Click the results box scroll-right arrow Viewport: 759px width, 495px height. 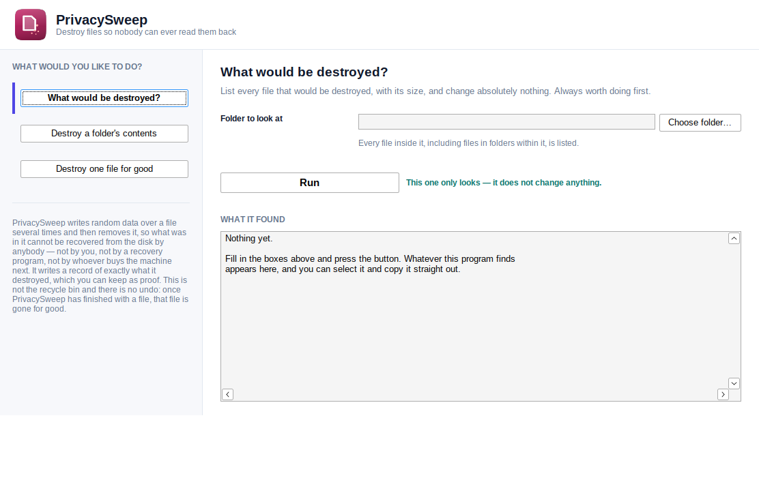click(x=724, y=395)
